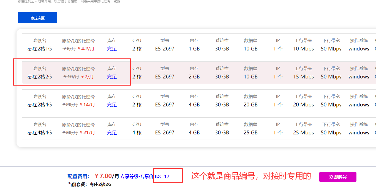
Task: Click the 4 核 CPU cell
Action: click(x=137, y=133)
